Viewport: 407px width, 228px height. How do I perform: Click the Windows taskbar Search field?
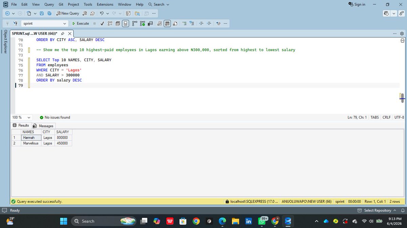(x=104, y=221)
